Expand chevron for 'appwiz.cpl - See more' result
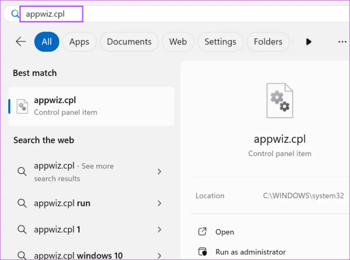This screenshot has height=260, width=350. [159, 172]
